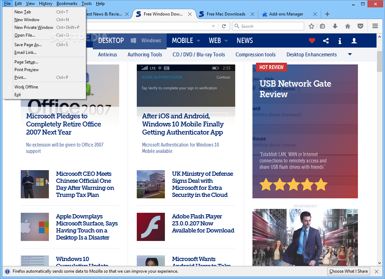Open Compression tools category
Screen dimensions: 385x279
click(x=255, y=55)
